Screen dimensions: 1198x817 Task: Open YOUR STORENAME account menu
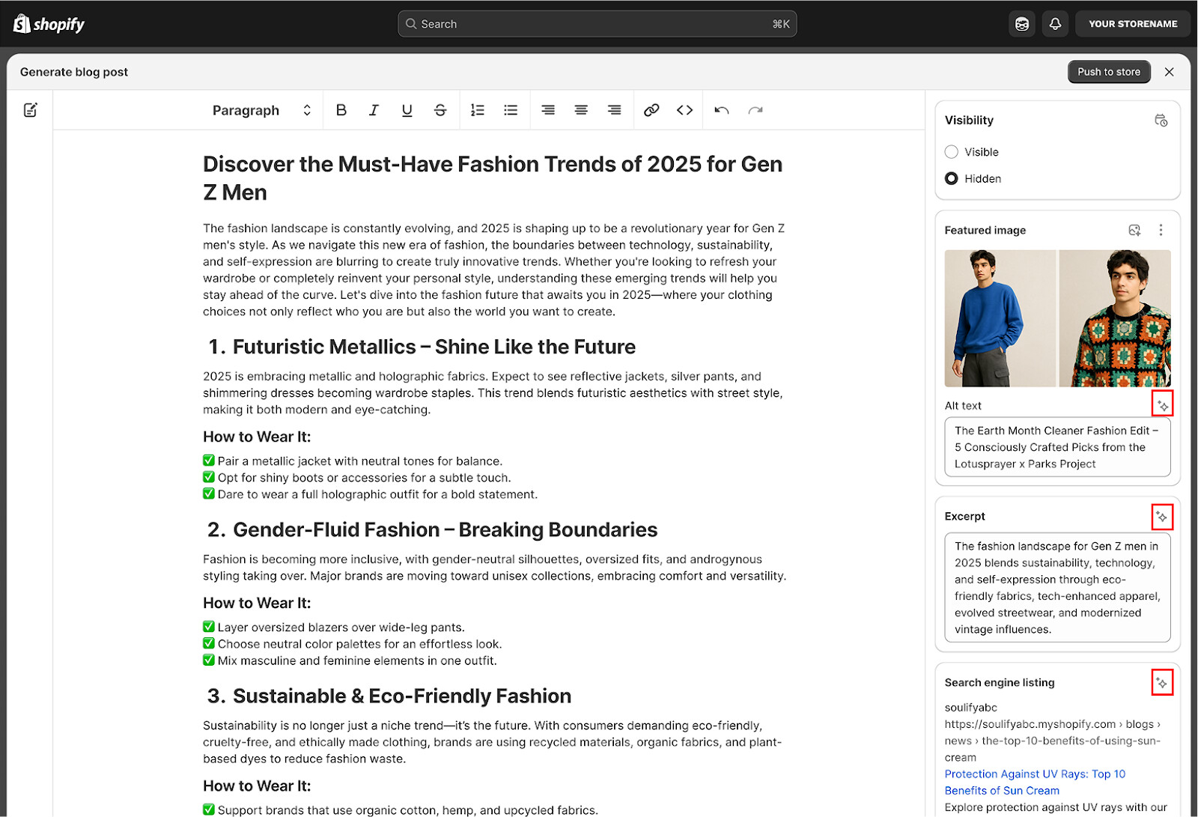(1133, 24)
